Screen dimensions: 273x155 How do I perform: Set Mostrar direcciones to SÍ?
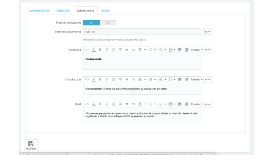click(91, 22)
